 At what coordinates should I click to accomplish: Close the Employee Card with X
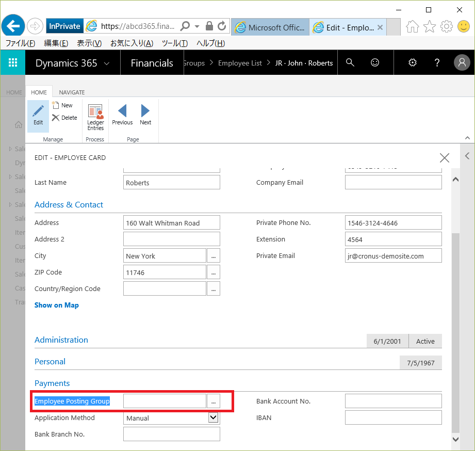444,157
